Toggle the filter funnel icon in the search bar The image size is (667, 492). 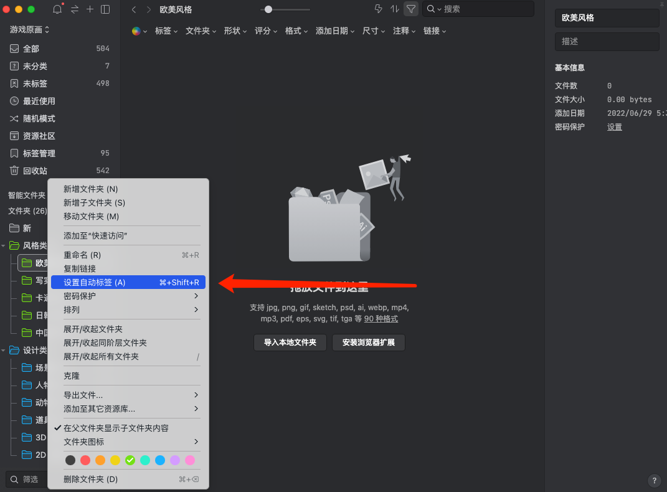pyautogui.click(x=411, y=9)
